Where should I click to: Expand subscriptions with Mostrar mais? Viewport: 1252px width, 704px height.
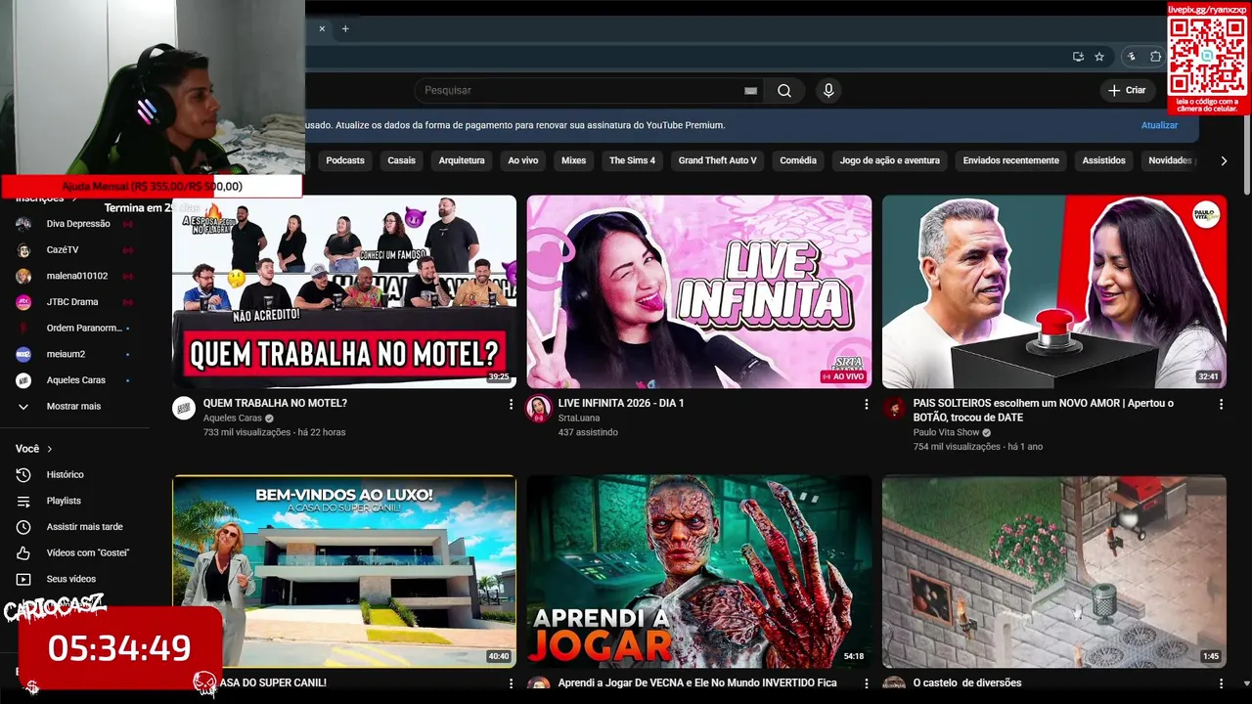(x=73, y=406)
